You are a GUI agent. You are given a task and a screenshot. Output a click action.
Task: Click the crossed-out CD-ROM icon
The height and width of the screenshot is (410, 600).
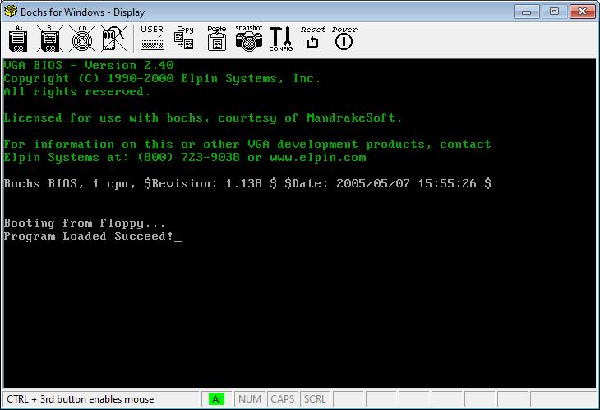pyautogui.click(x=82, y=39)
